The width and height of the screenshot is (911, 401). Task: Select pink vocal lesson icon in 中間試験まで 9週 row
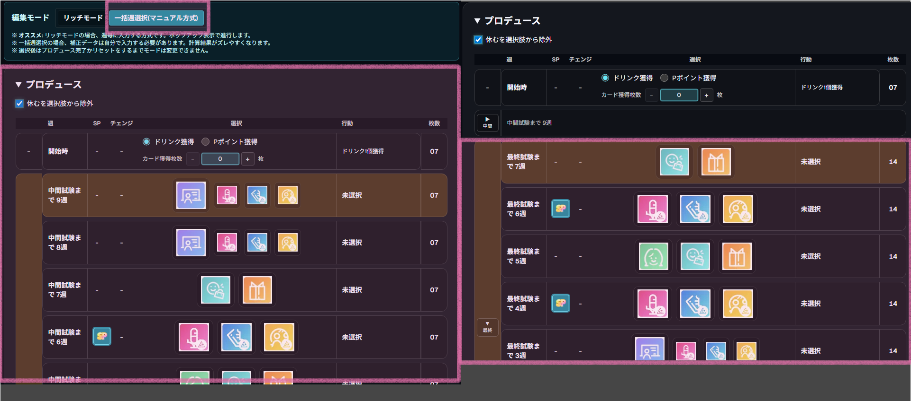tap(227, 195)
